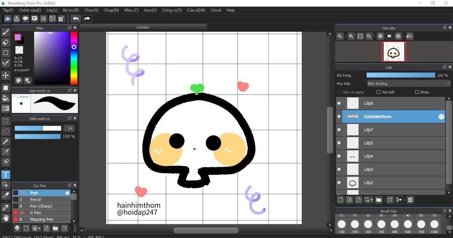The width and height of the screenshot is (453, 238).
Task: Toggle the Khóa checkbox
Action: [x=417, y=92]
